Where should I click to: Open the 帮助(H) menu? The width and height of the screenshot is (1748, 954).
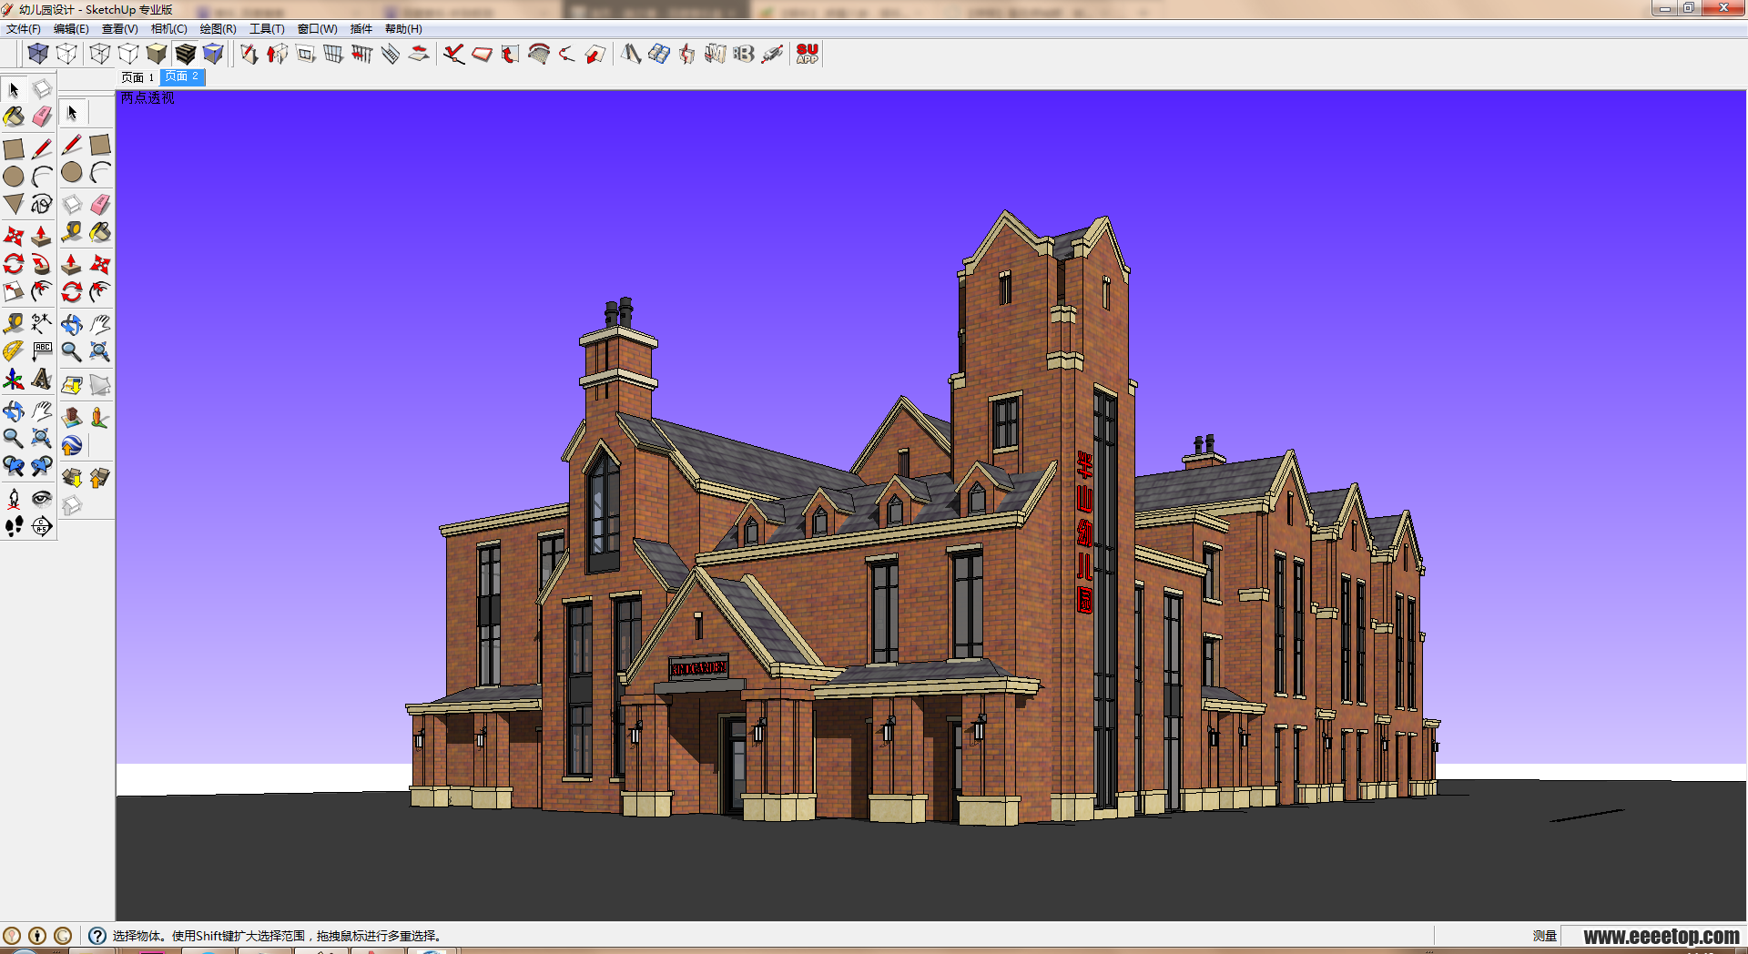click(x=403, y=29)
